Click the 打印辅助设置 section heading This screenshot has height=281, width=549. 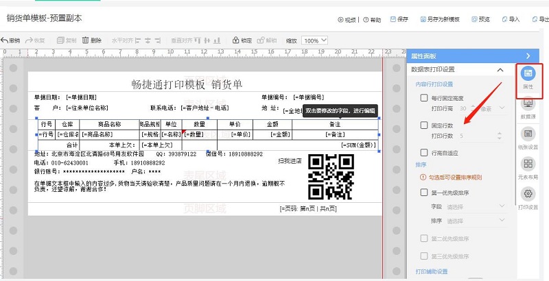coord(432,271)
